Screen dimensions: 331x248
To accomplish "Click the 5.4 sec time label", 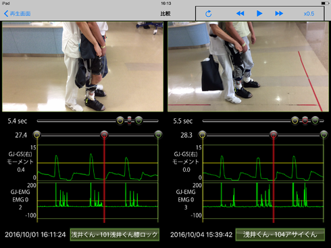I will [x=18, y=121].
